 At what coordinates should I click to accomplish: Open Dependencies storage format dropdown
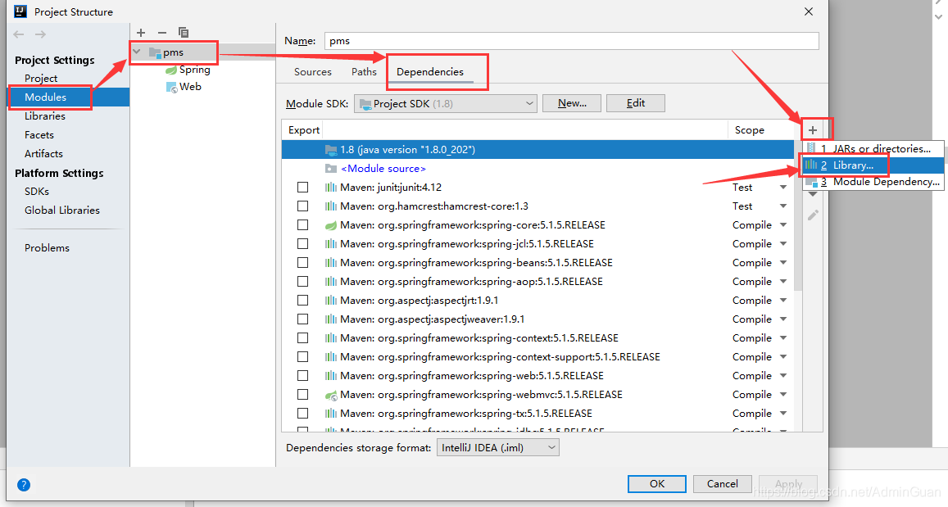497,448
